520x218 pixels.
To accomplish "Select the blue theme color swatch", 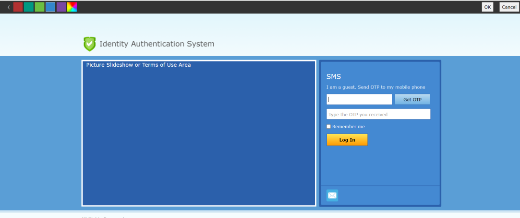I will (x=50, y=7).
